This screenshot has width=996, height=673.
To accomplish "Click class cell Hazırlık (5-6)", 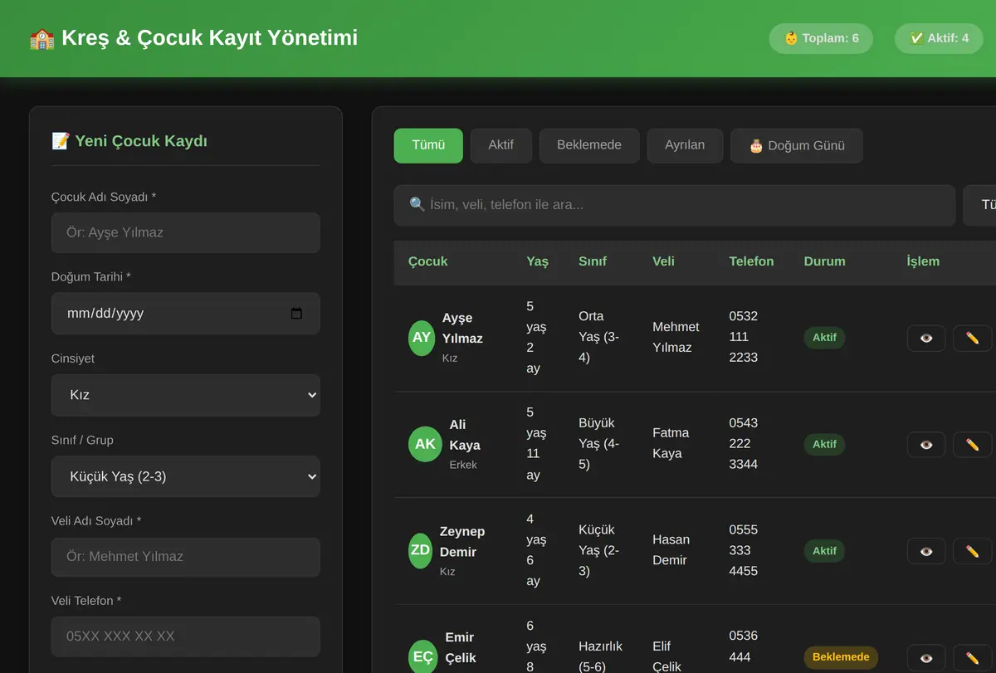I will [600, 656].
